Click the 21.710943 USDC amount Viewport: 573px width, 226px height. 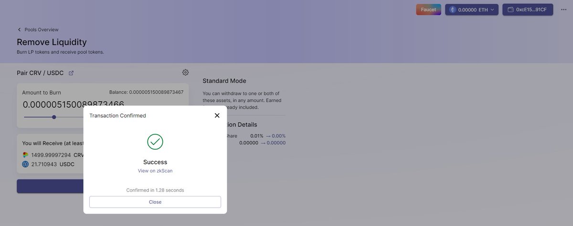click(53, 164)
